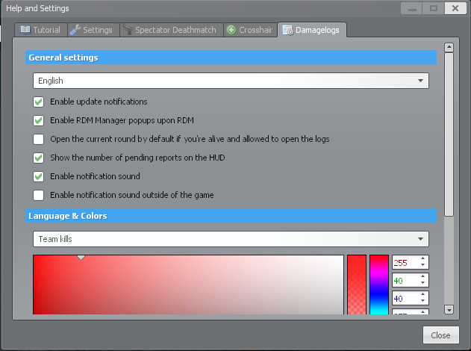Open the Spectator Deathmatch tab

click(172, 30)
